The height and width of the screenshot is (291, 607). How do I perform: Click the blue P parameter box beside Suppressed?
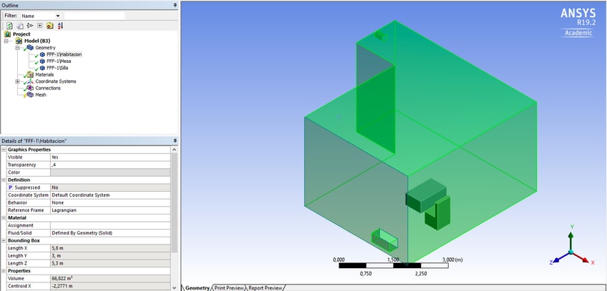coord(11,187)
